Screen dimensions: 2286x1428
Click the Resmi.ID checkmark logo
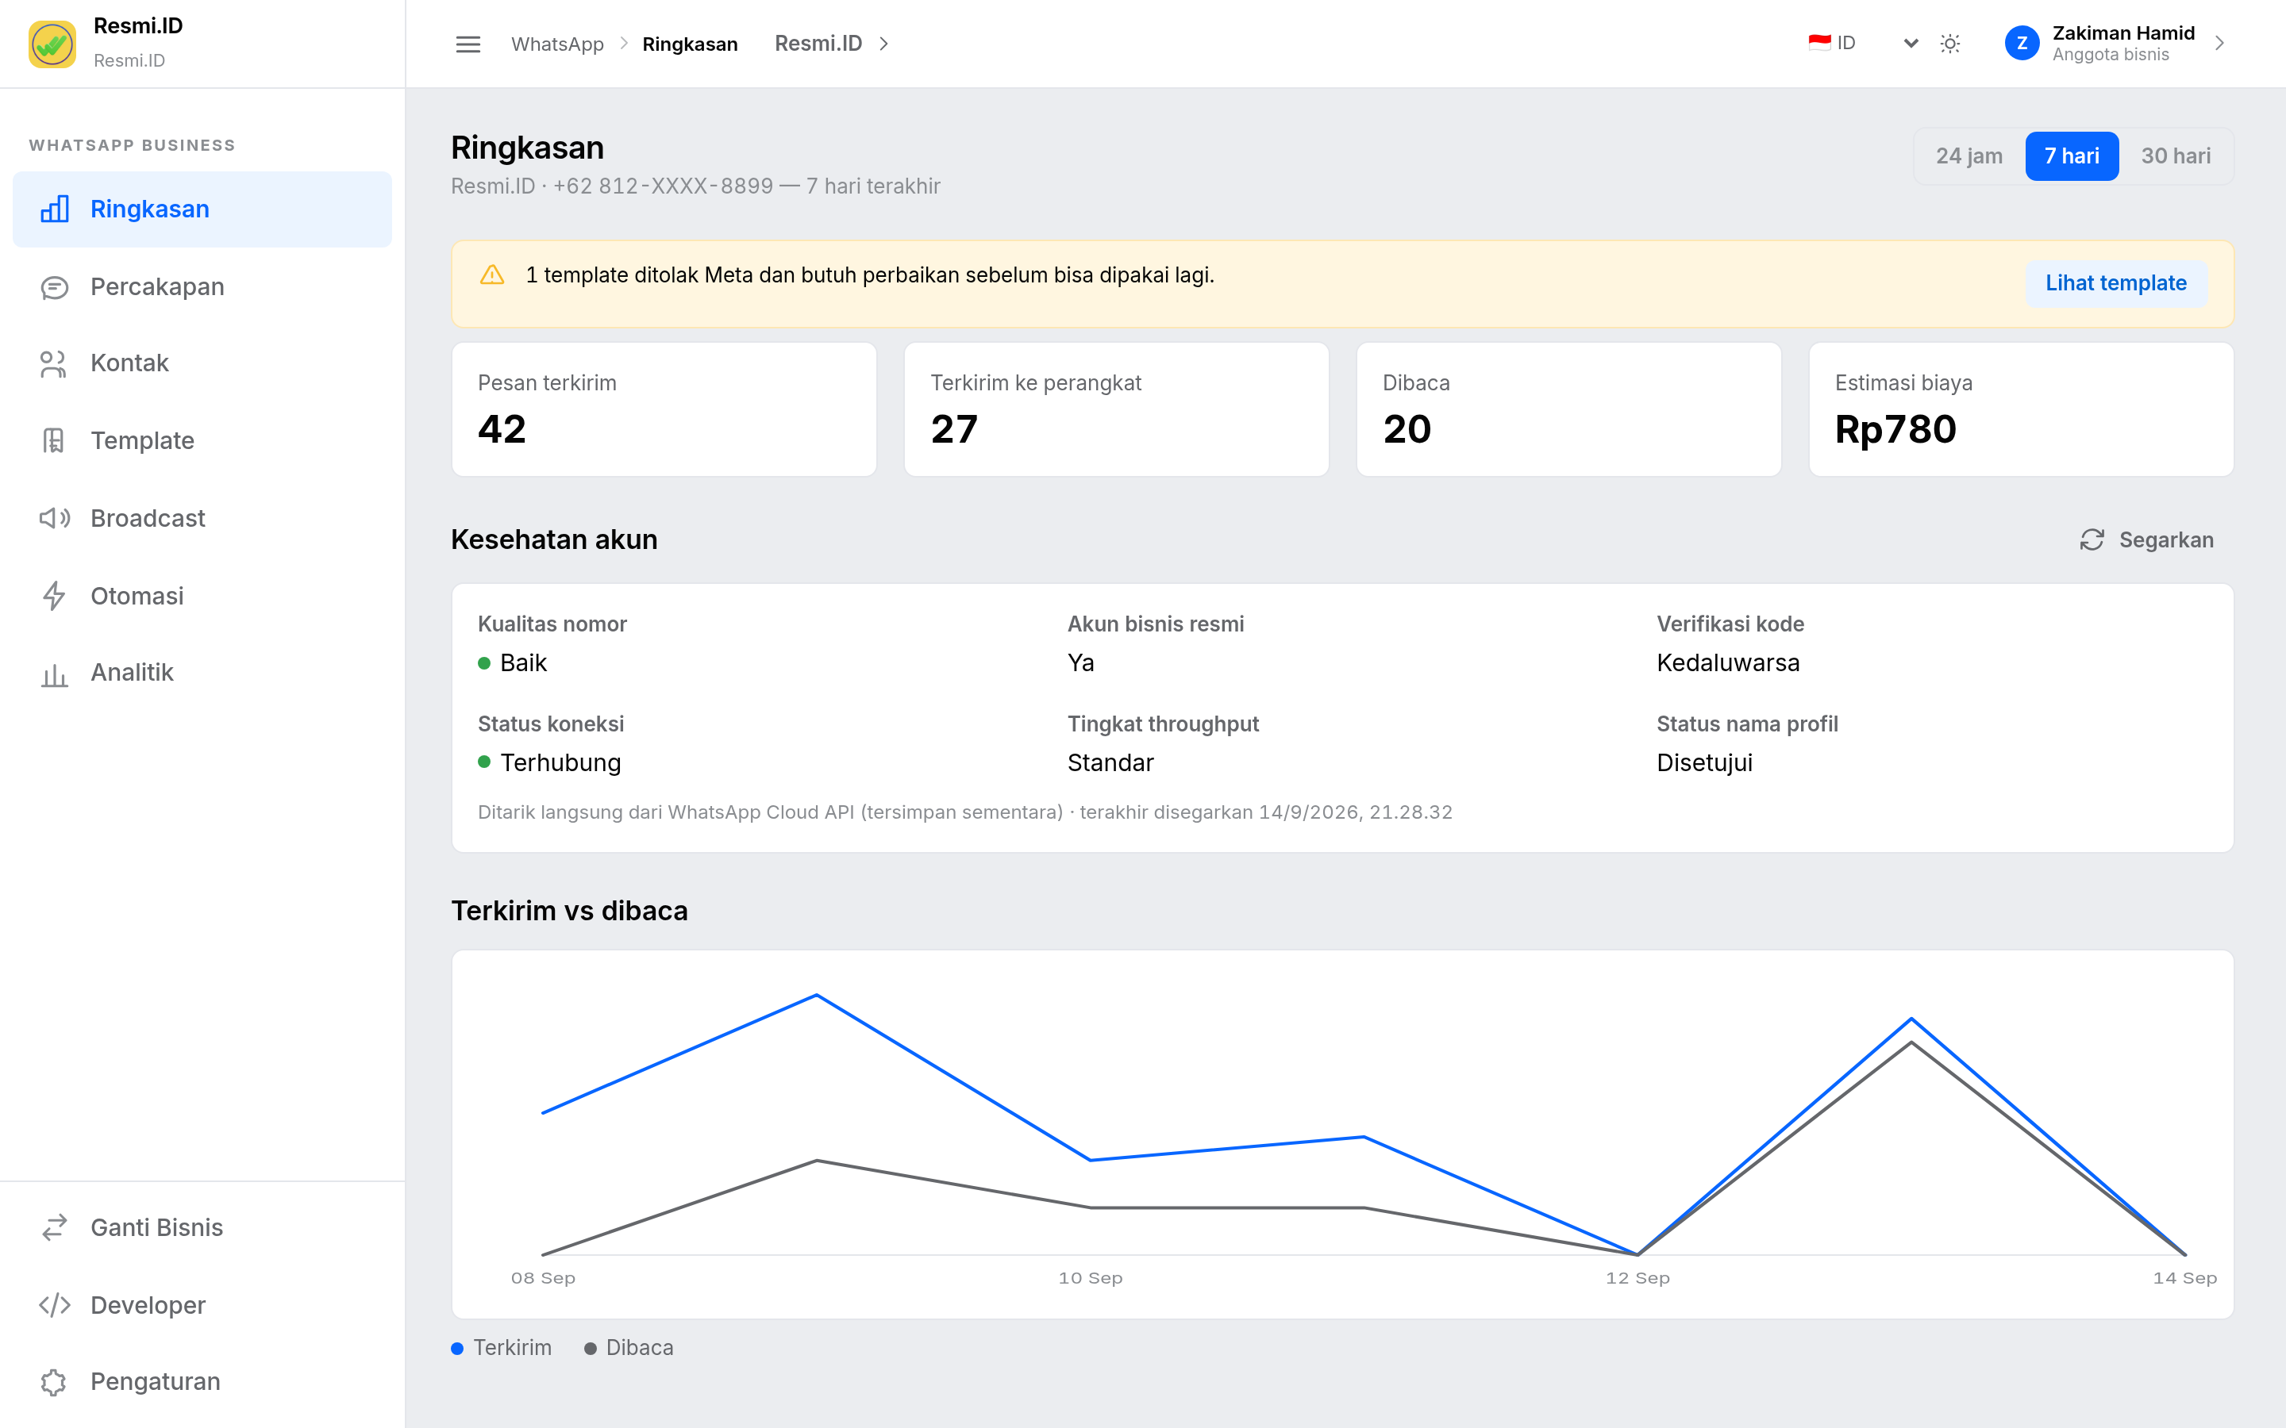click(52, 44)
